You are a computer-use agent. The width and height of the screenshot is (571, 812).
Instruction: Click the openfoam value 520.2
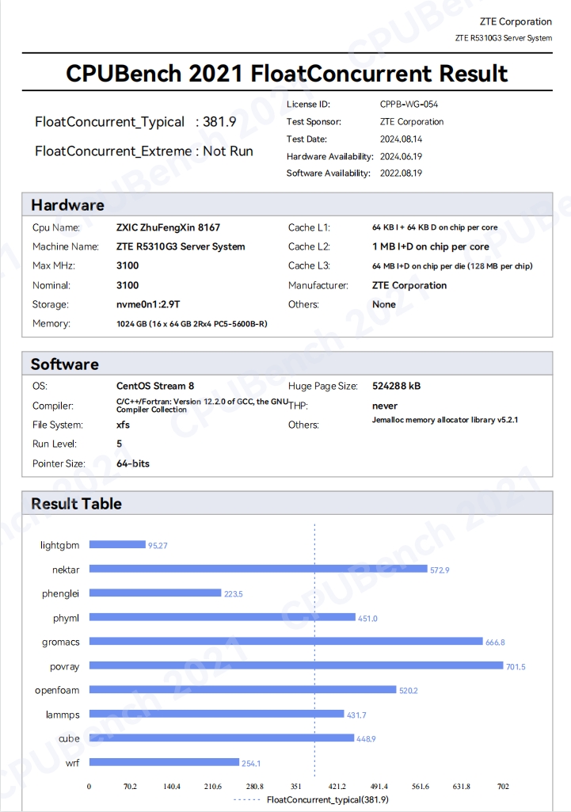tap(409, 690)
